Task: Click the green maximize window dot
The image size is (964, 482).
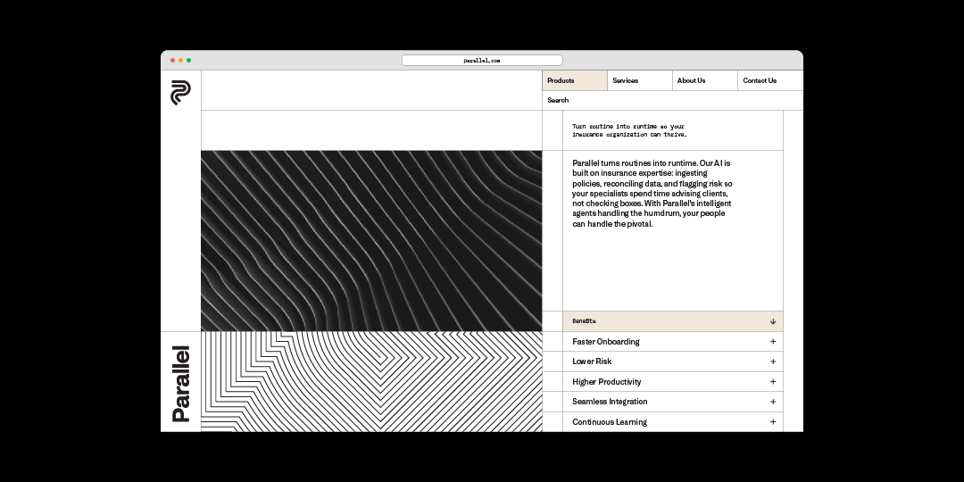Action: point(188,61)
